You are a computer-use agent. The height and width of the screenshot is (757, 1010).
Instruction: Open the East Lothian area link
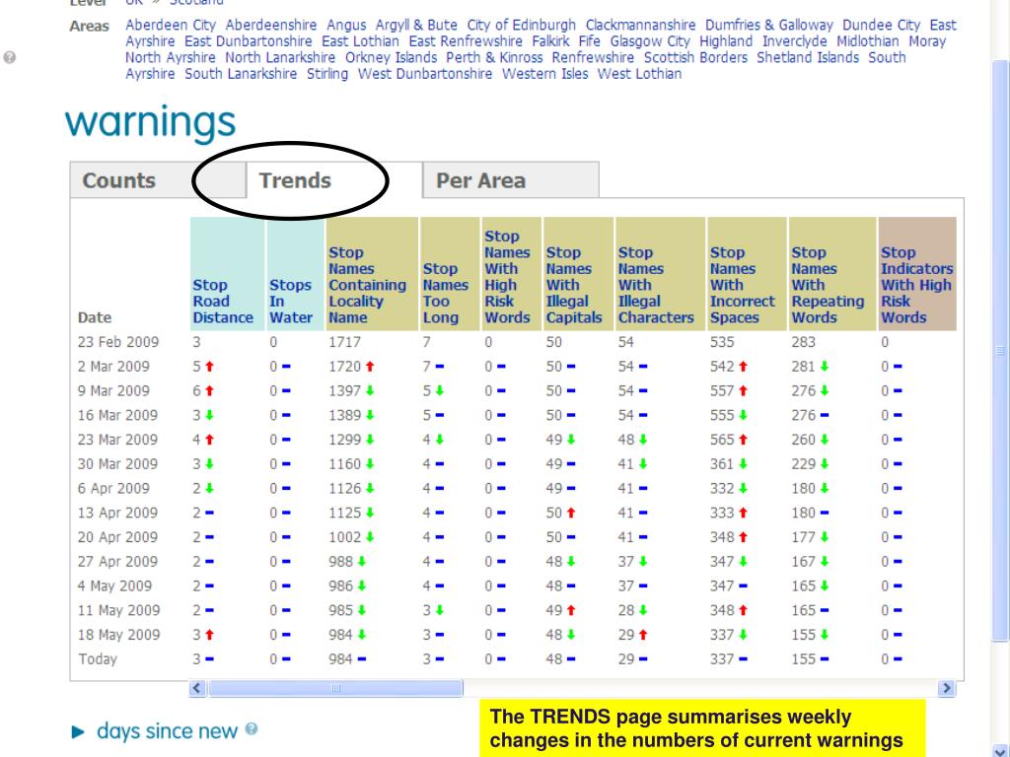coord(360,41)
